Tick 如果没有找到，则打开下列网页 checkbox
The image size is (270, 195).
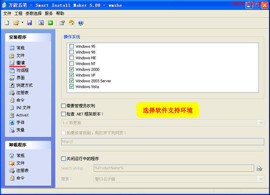(64, 133)
